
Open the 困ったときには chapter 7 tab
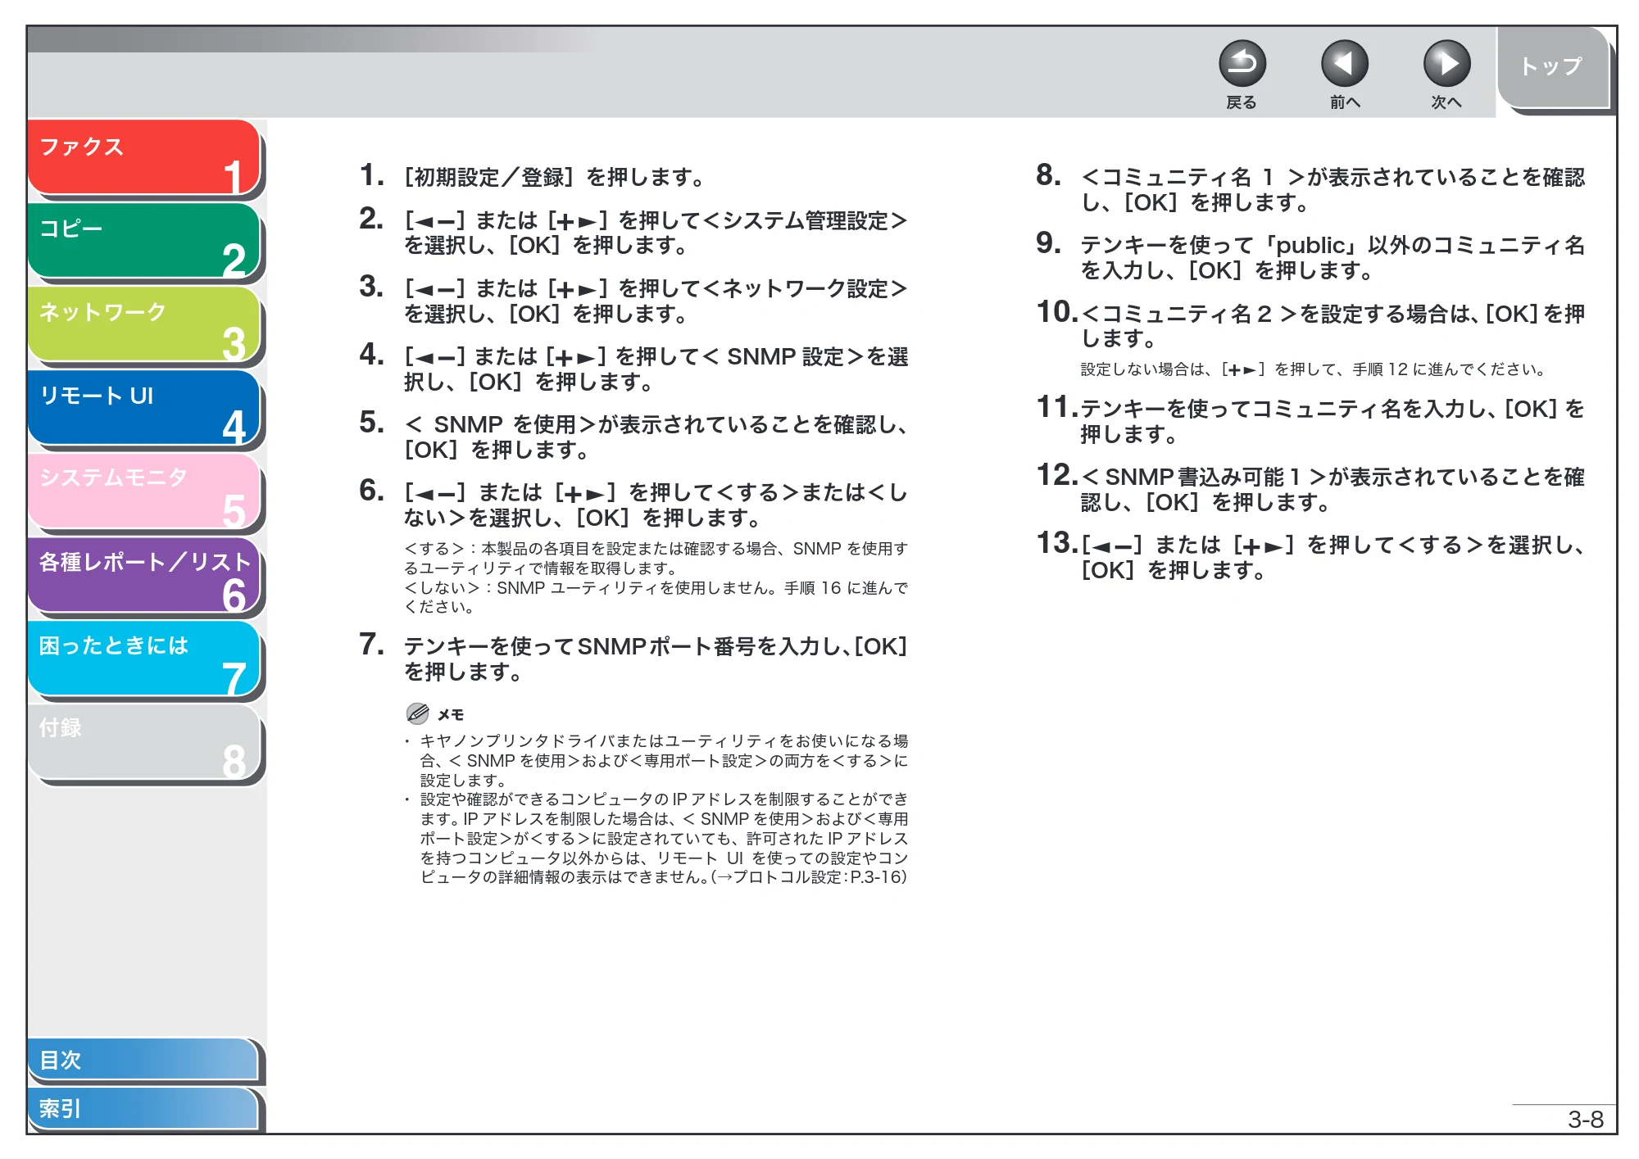click(143, 659)
